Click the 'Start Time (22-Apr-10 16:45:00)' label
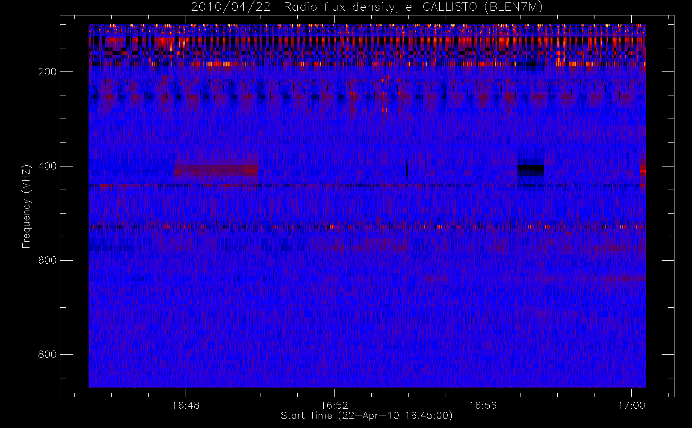This screenshot has height=428, width=692. tap(367, 416)
